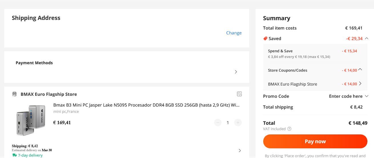374x158 pixels.
Task: Collapse the Store Coupons/Codes row
Action: click(360, 69)
